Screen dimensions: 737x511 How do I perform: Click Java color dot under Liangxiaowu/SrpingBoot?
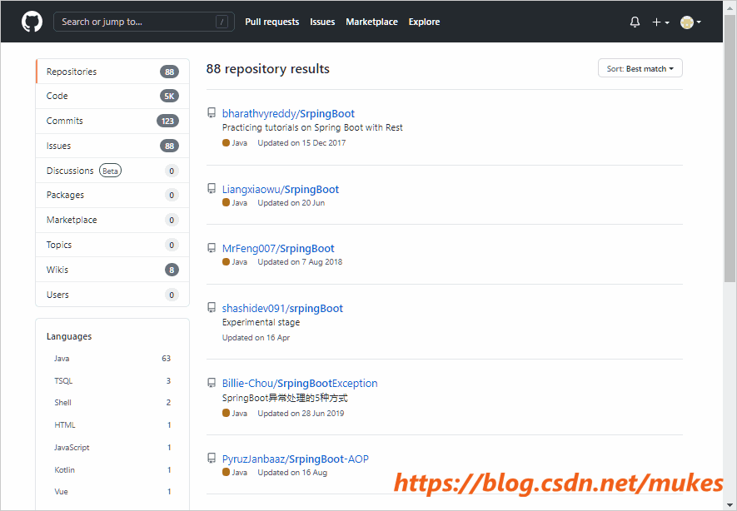click(x=226, y=202)
